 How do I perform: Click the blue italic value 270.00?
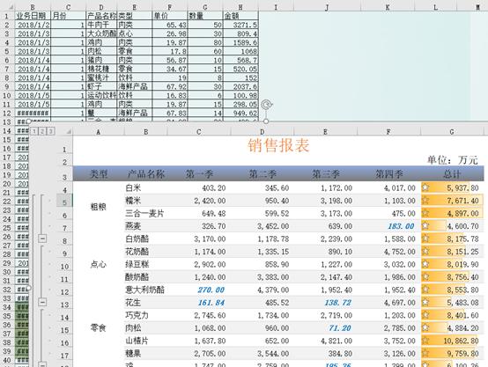tap(211, 290)
